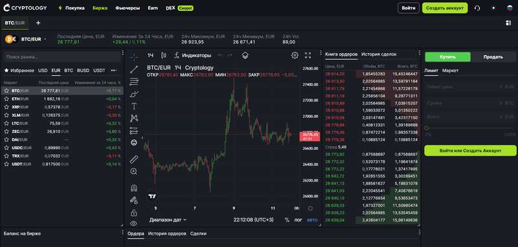Open the chart panel options dots
This screenshot has height=247, width=518.
point(321,53)
